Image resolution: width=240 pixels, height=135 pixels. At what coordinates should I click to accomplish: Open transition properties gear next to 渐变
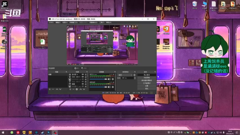[x=134, y=75]
